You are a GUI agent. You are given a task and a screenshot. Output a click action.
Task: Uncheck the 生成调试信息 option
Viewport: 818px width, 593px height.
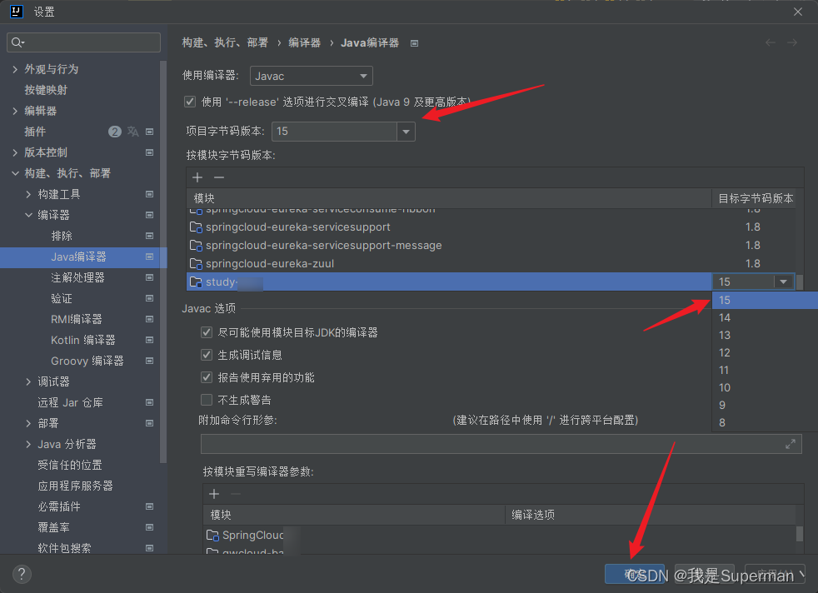205,356
